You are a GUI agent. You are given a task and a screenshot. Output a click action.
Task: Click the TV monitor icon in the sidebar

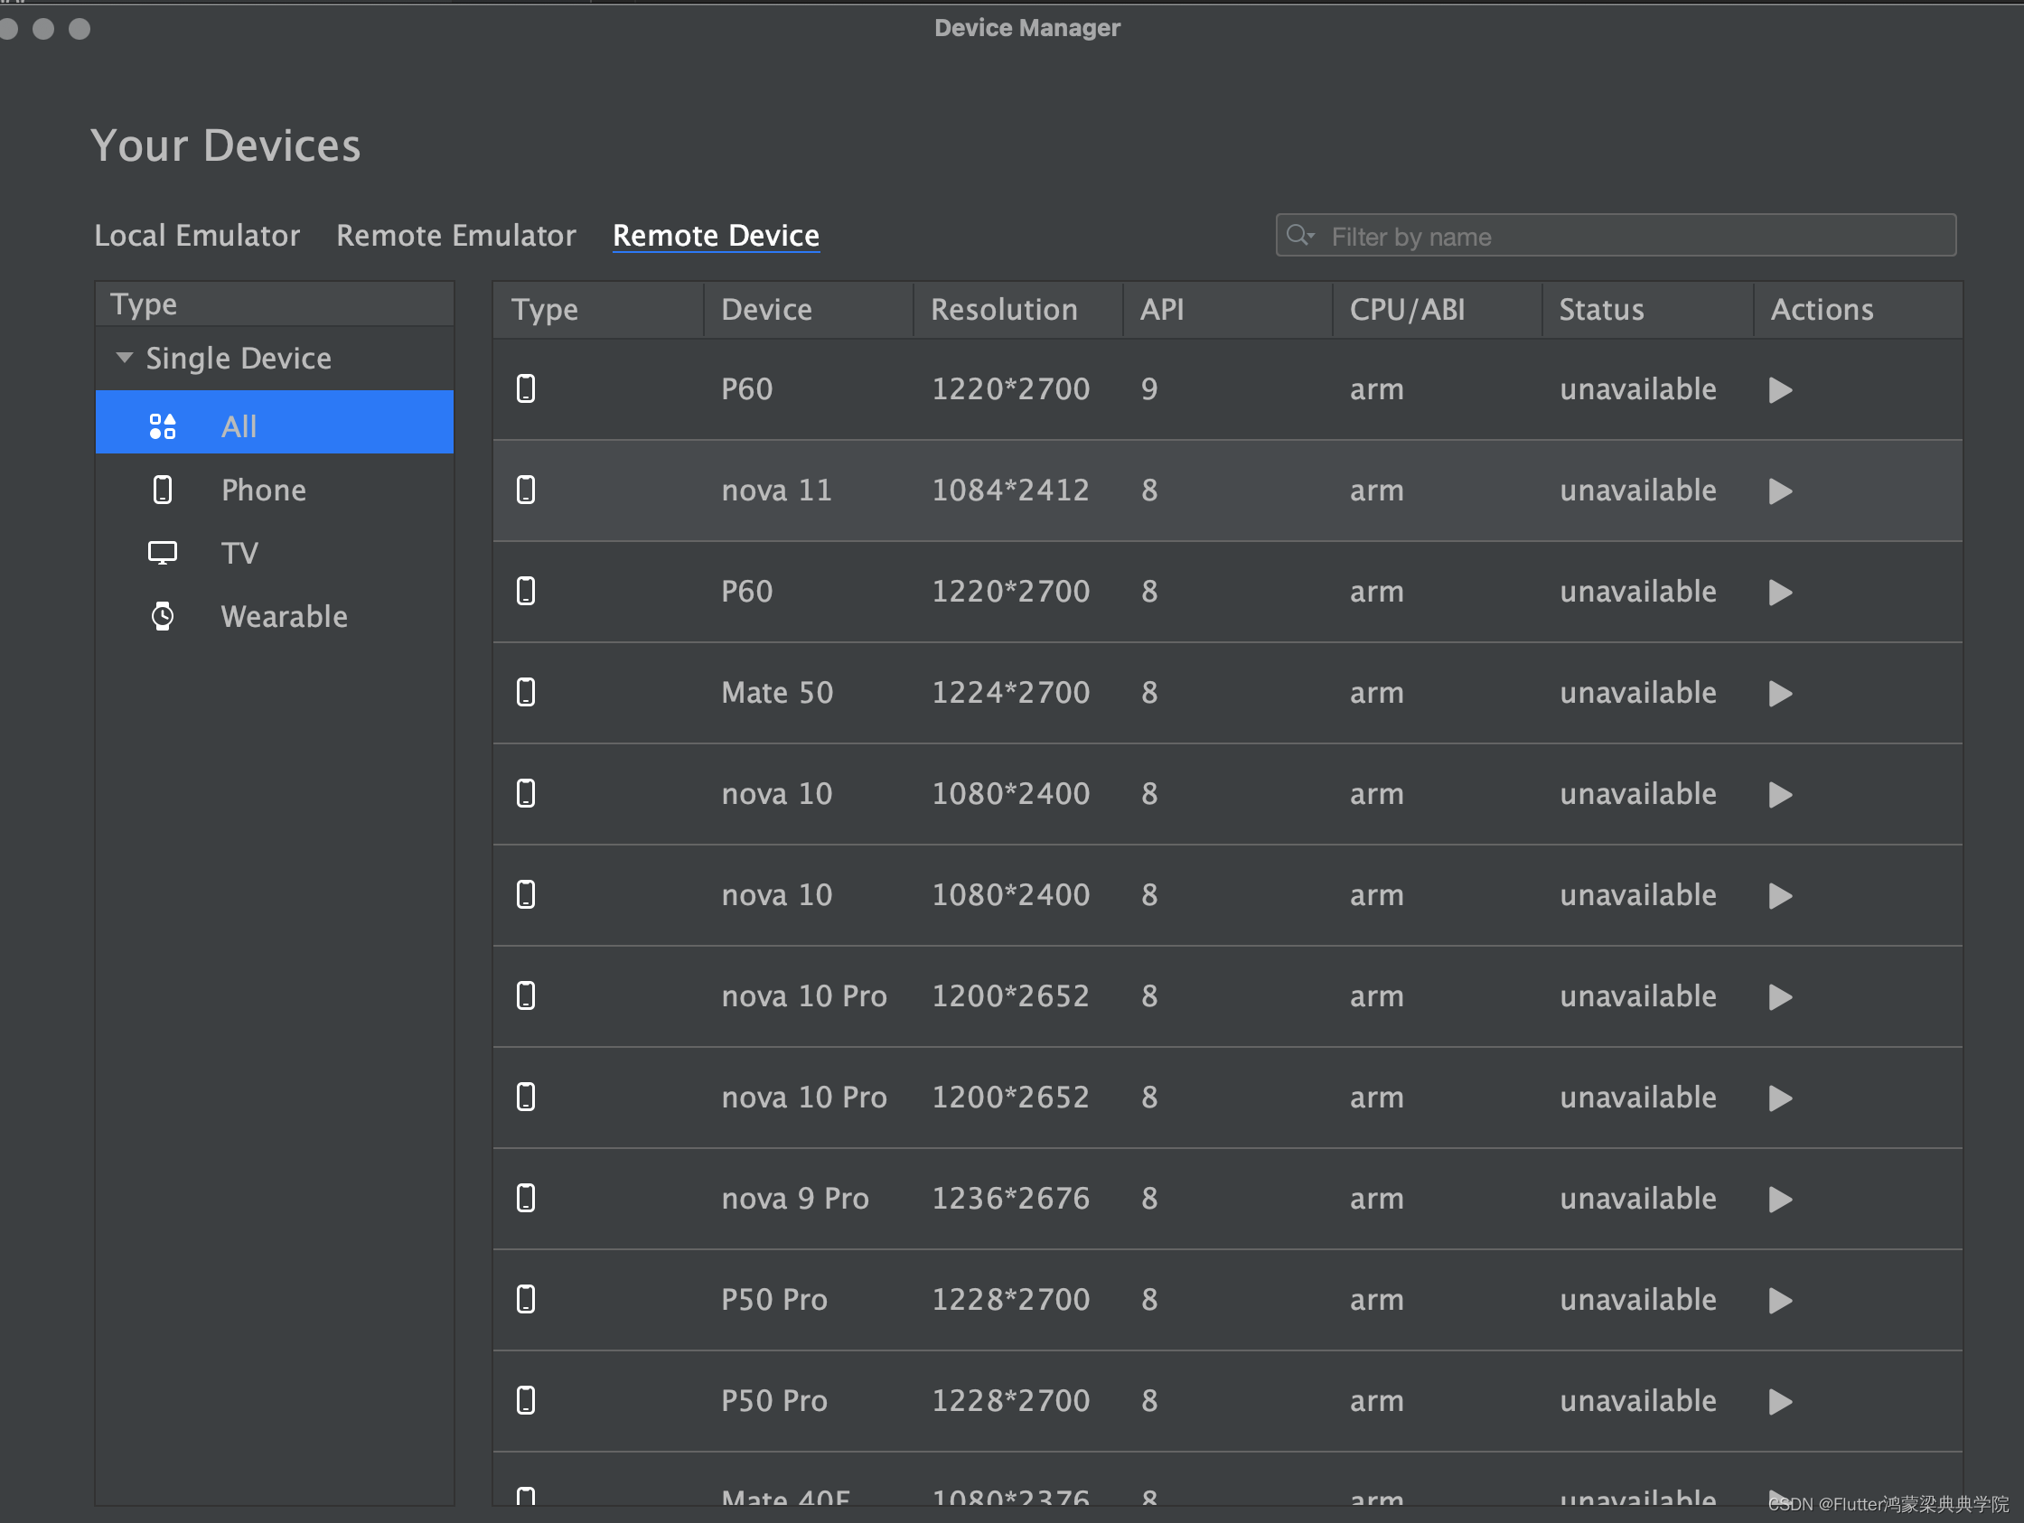click(x=163, y=553)
